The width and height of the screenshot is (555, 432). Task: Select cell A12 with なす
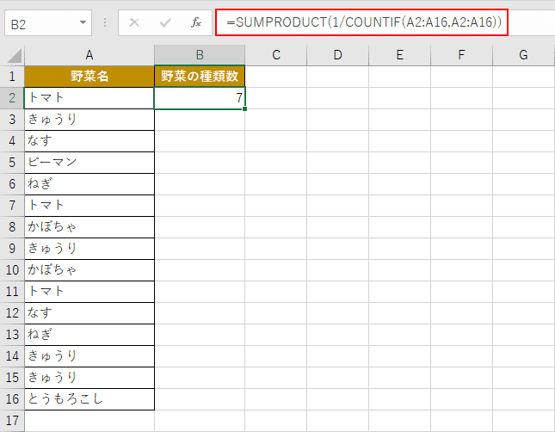pyautogui.click(x=89, y=313)
